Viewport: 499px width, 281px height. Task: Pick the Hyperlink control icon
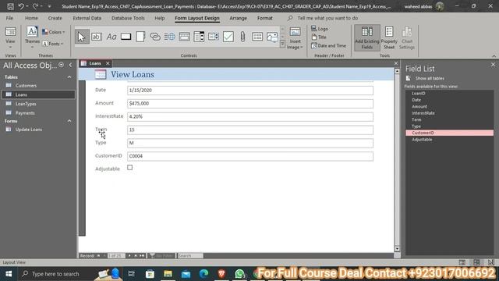[x=155, y=37]
